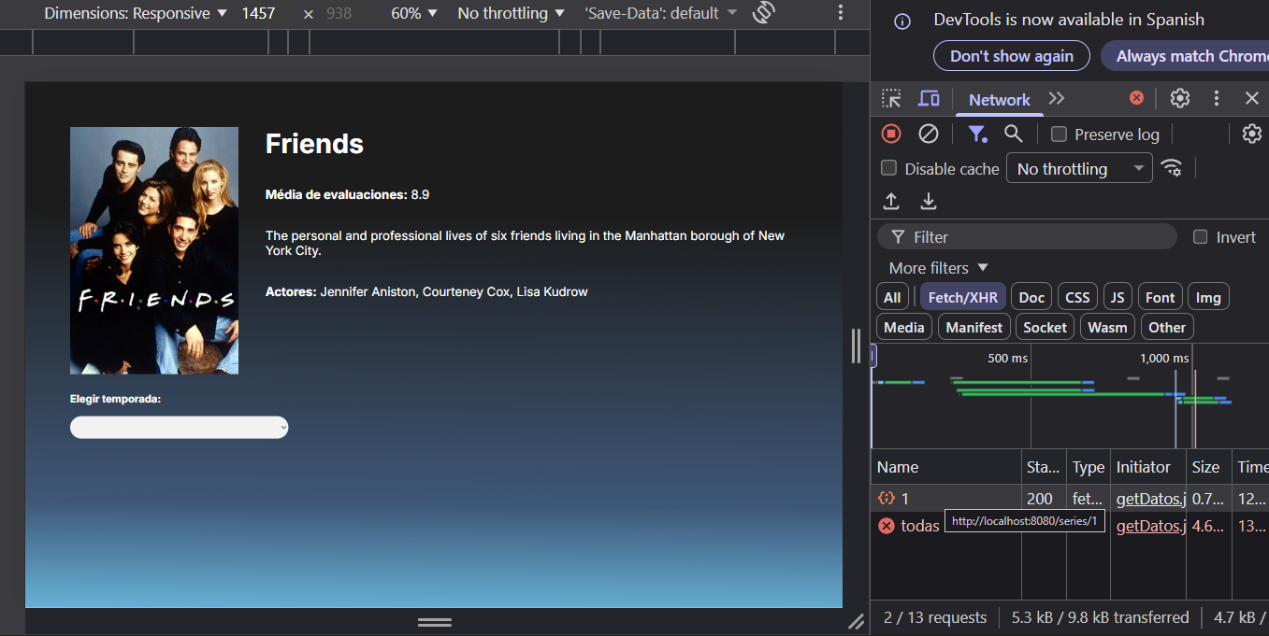Open DevTools customize menu three dots
1269x636 pixels.
click(1217, 98)
